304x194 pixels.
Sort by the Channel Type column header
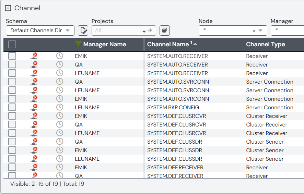pos(266,44)
